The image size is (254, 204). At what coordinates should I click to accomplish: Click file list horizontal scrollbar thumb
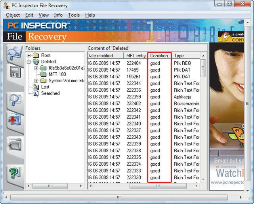point(158,186)
